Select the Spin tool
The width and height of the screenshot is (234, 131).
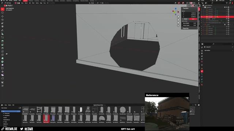point(3,61)
